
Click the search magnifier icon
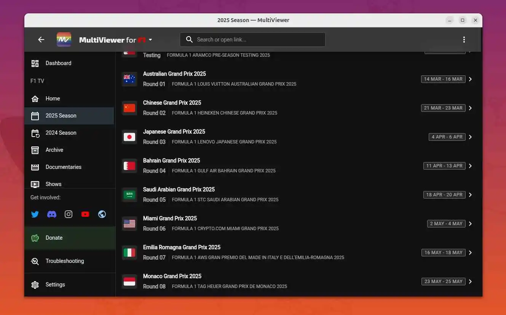coord(189,40)
